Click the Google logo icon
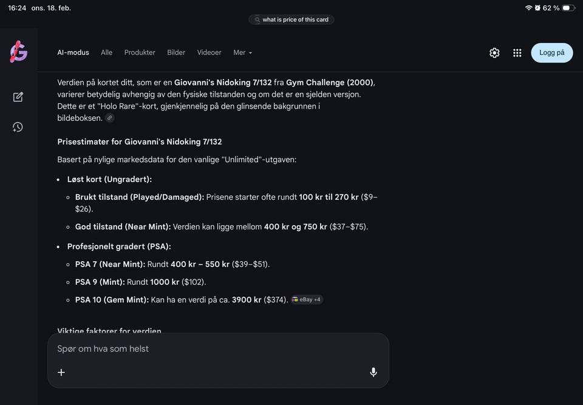This screenshot has height=405, width=583. [18, 52]
